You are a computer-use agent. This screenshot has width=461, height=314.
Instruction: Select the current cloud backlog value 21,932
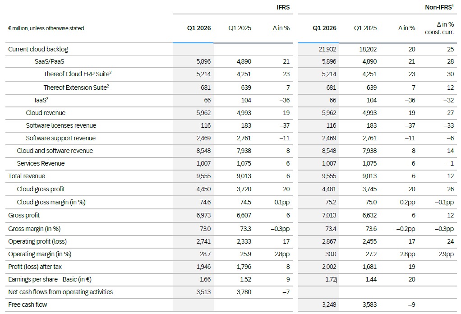(x=327, y=49)
